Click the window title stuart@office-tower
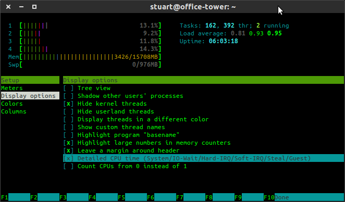The image size is (345, 202). 193,7
